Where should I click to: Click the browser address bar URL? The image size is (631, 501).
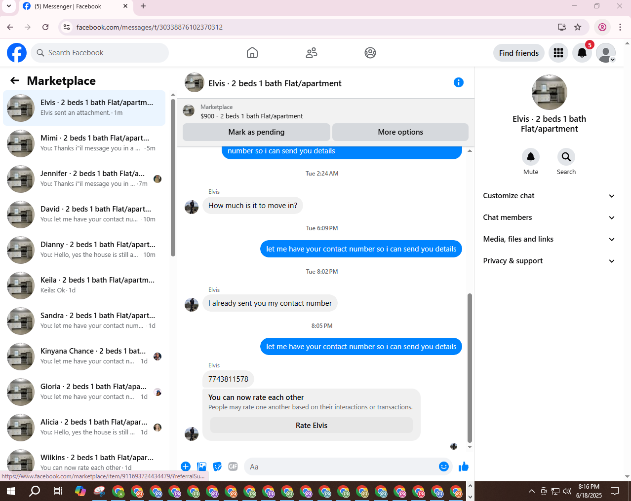pyautogui.click(x=150, y=27)
